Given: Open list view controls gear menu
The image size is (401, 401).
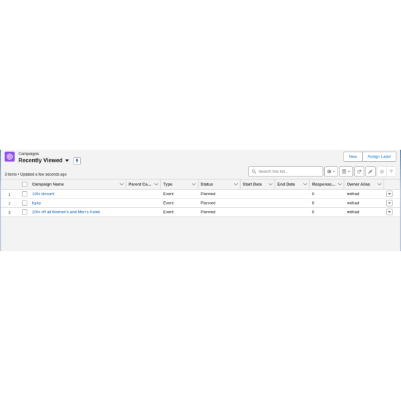Looking at the screenshot, I should click(x=331, y=172).
